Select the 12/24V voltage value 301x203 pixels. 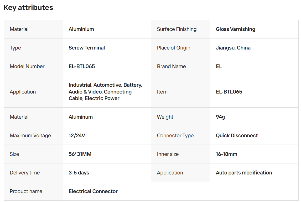click(x=77, y=136)
